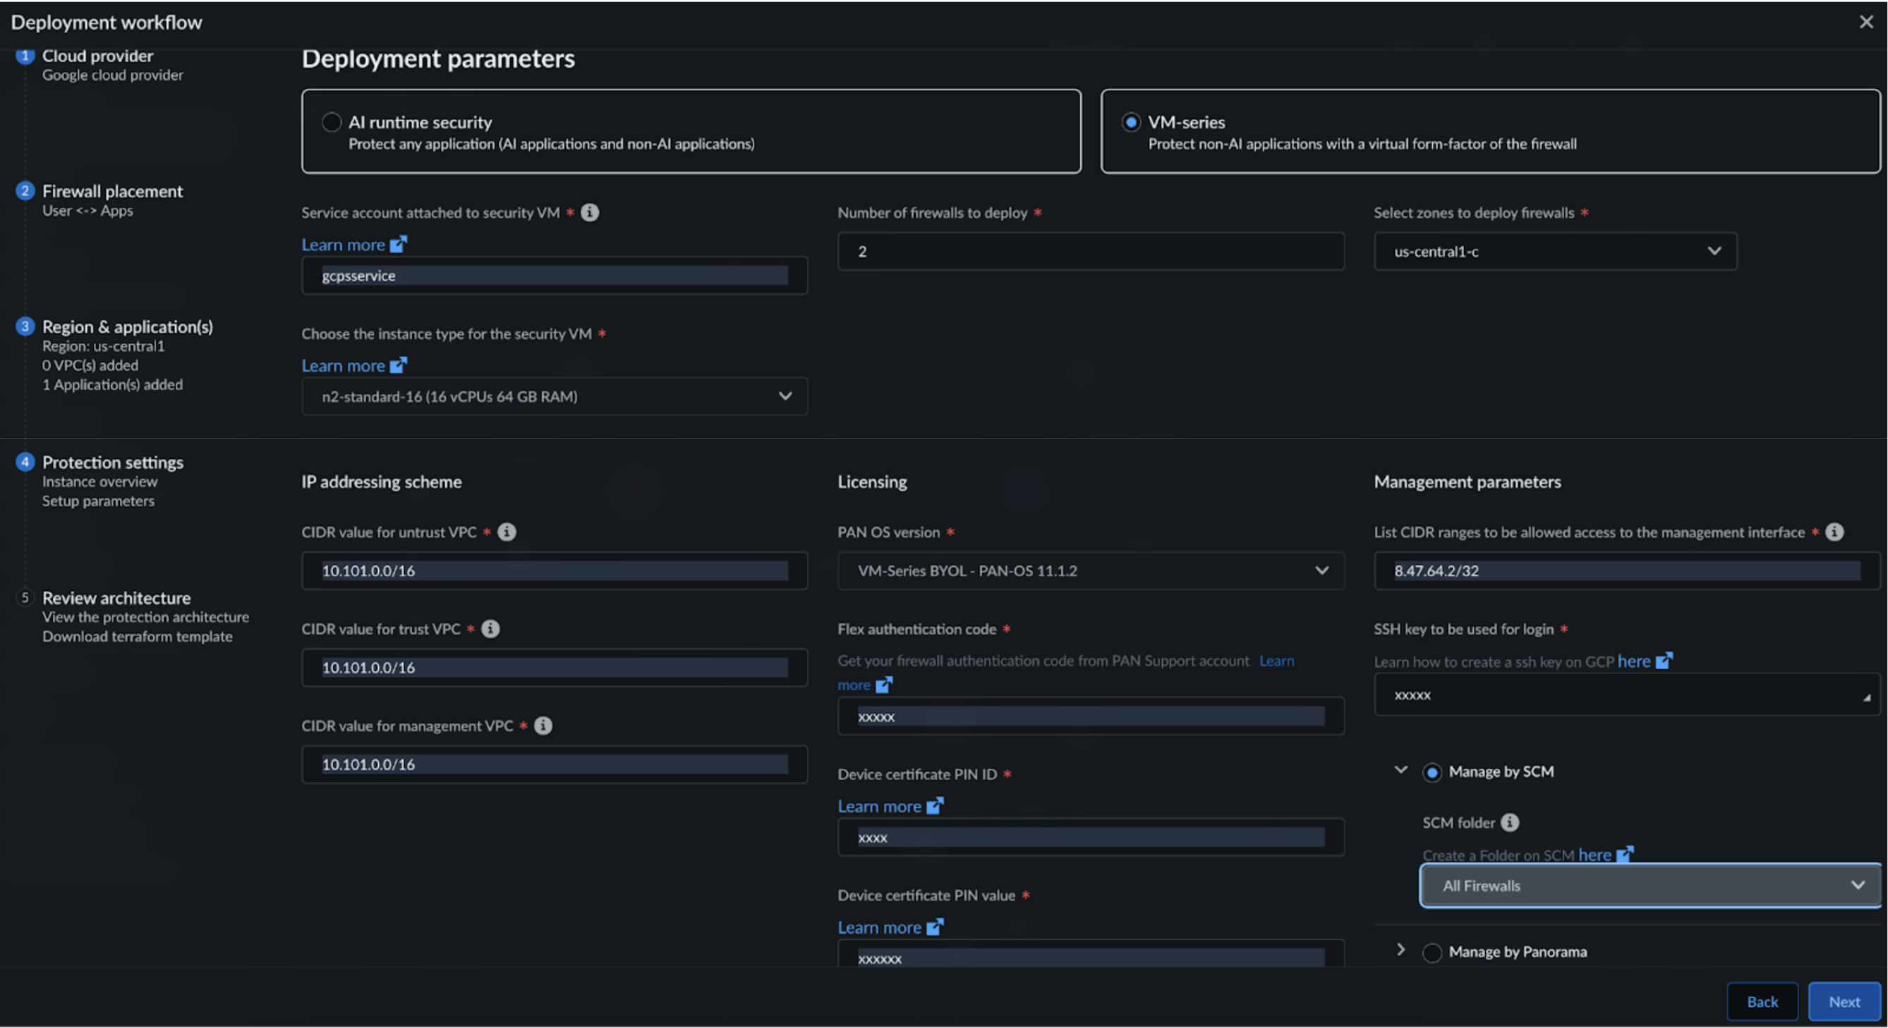Click the Number of firewalls to deploy field

[1090, 251]
